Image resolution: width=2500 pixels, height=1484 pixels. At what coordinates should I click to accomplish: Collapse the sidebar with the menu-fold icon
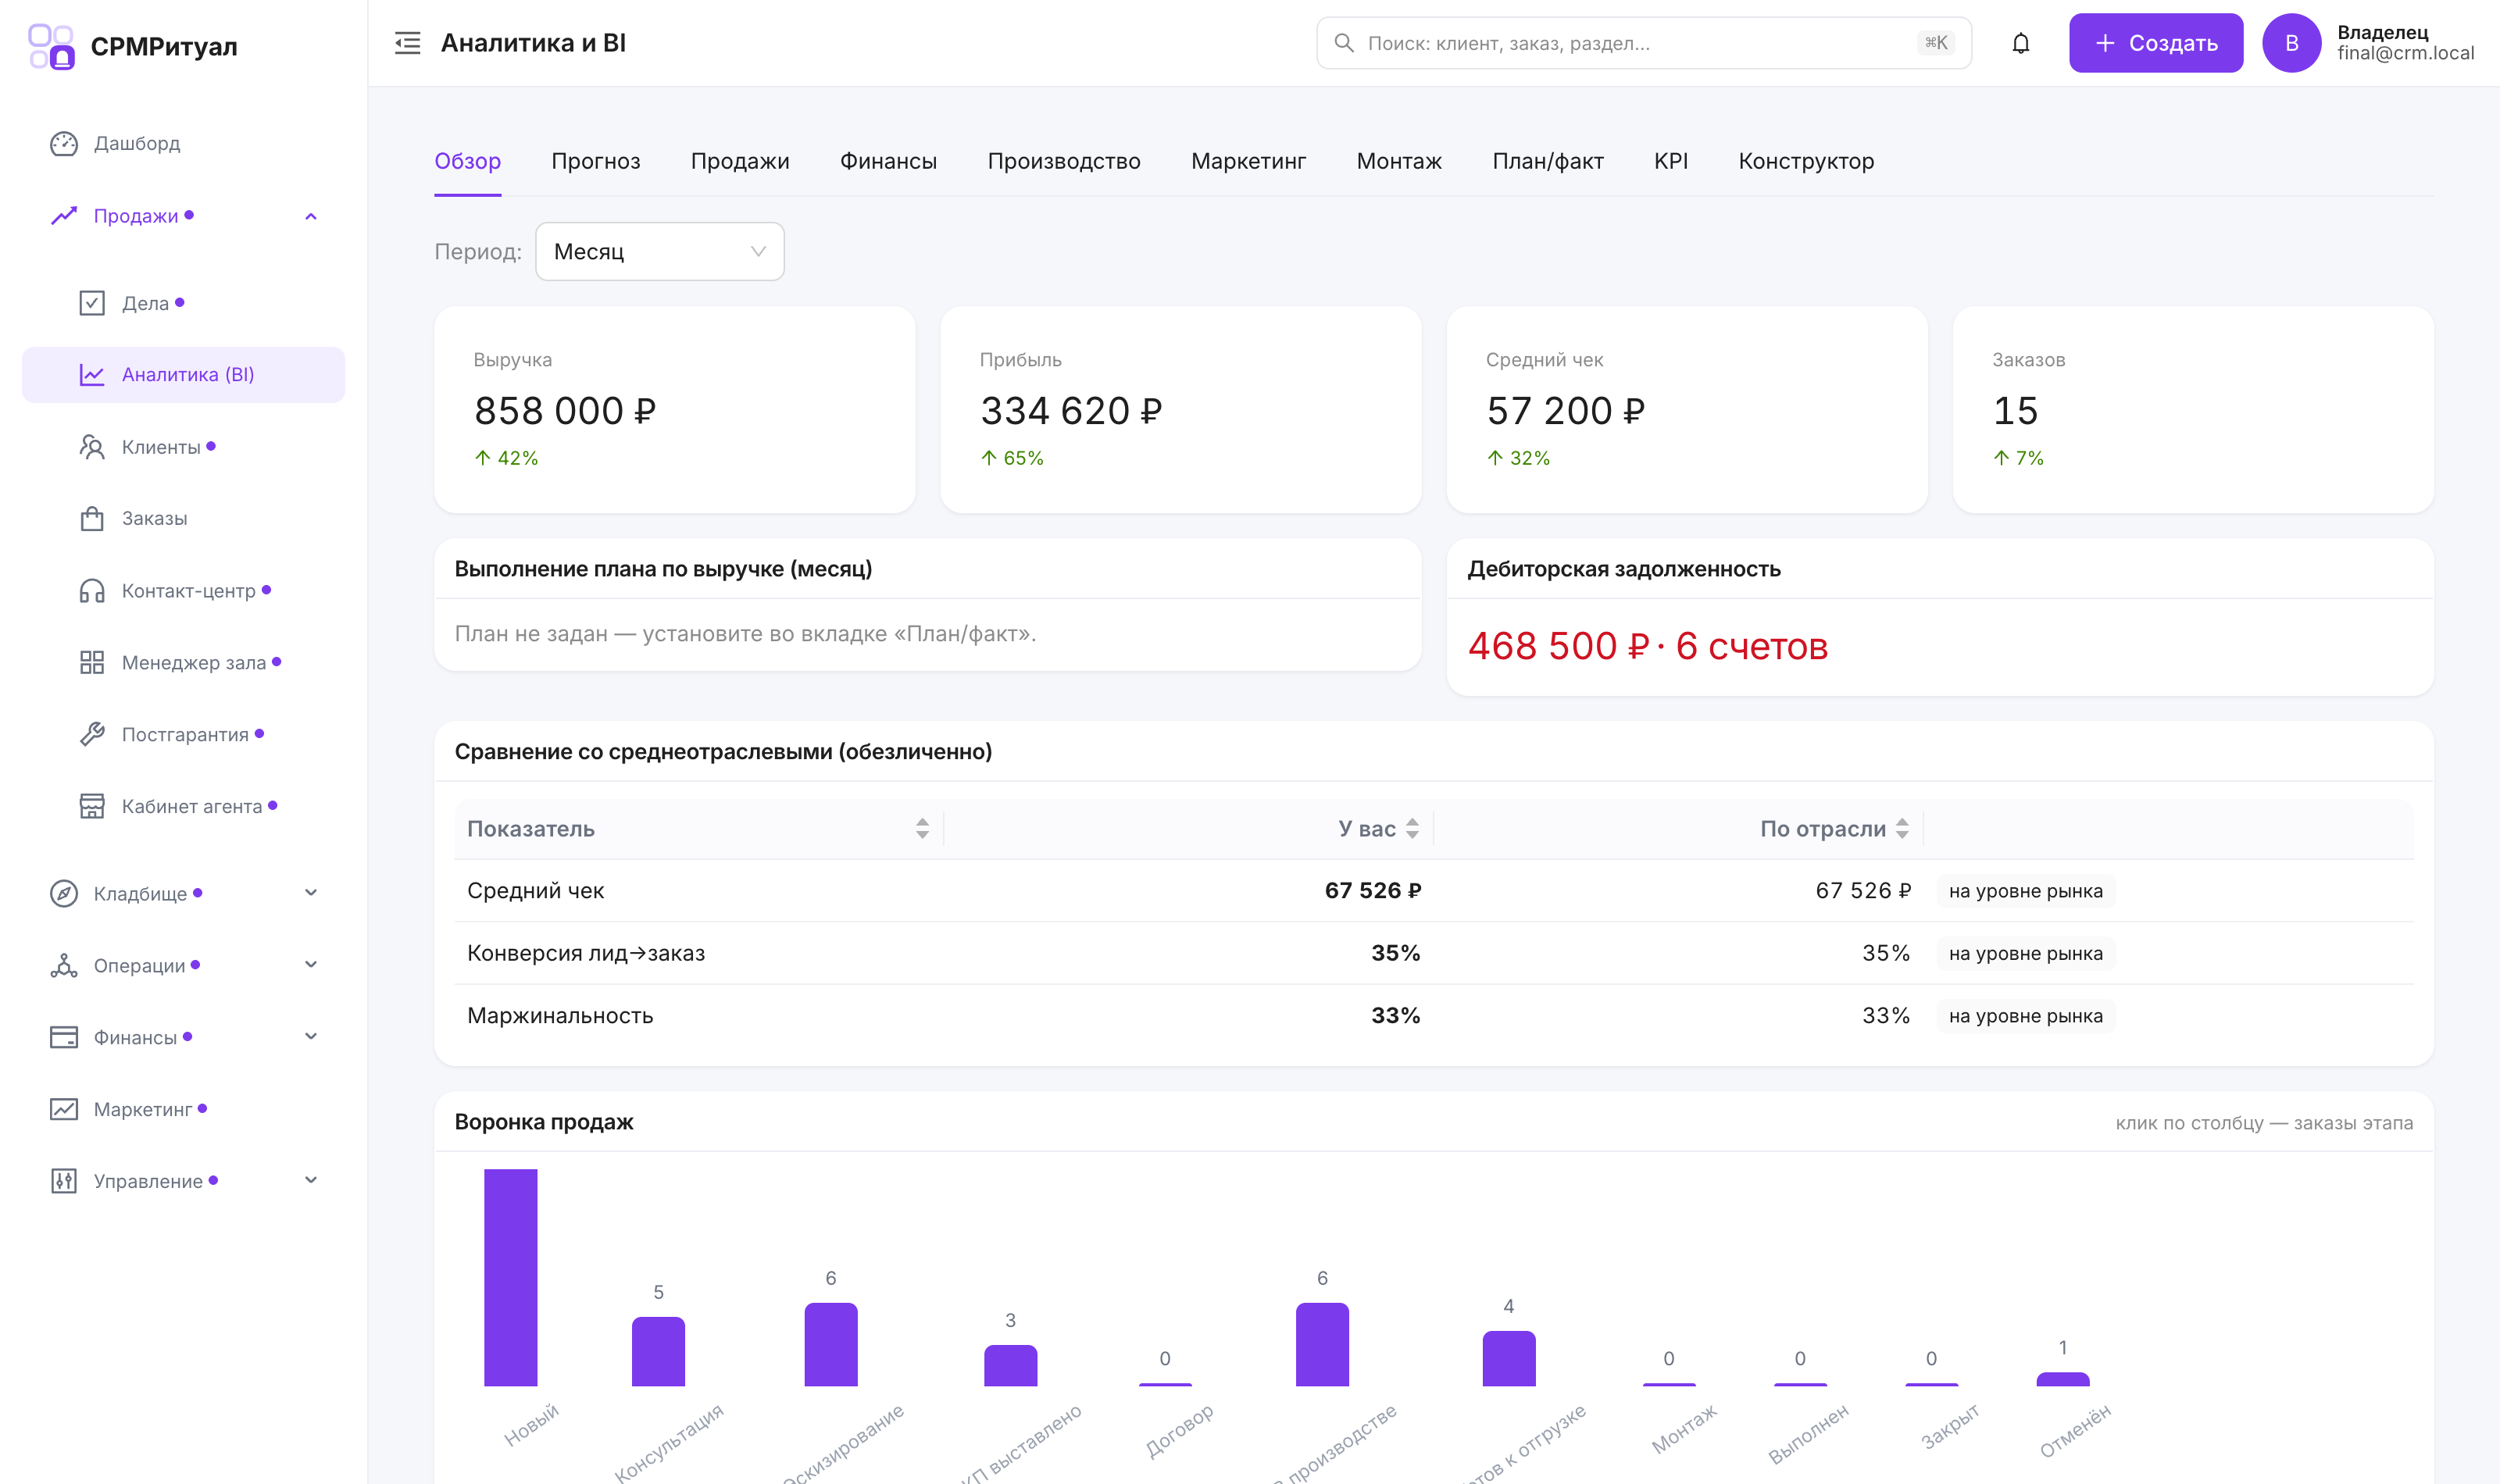tap(408, 43)
